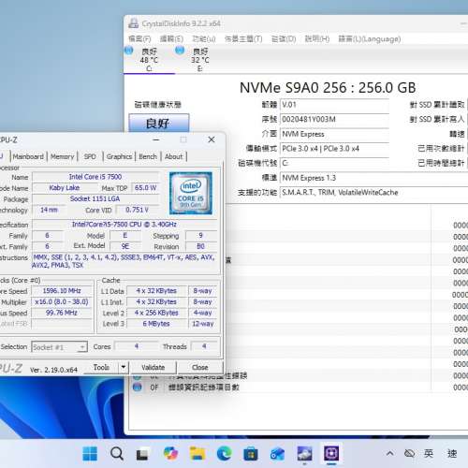Click the network status tray icon
468x468 pixels.
pos(409,453)
